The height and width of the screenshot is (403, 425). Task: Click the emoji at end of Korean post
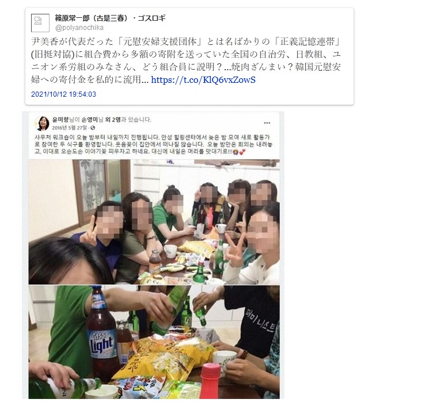[x=239, y=152]
